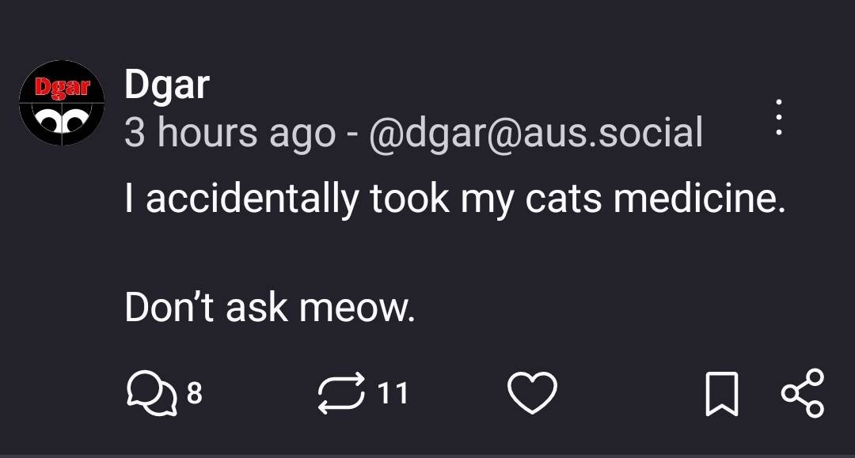Click the white eyes graphic in avatar

(62, 119)
